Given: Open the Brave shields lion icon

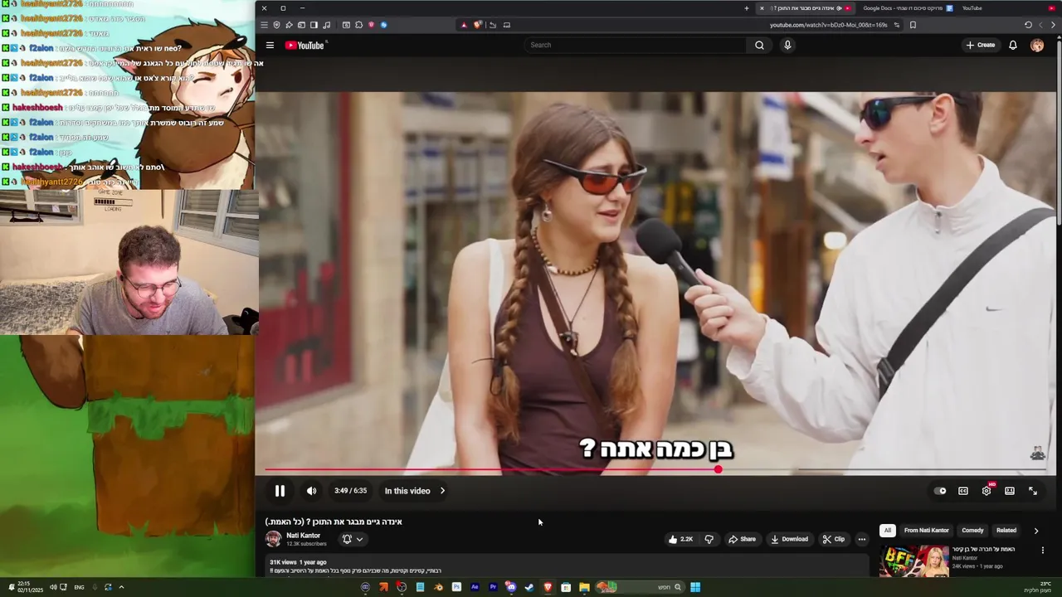Looking at the screenshot, I should click(477, 25).
